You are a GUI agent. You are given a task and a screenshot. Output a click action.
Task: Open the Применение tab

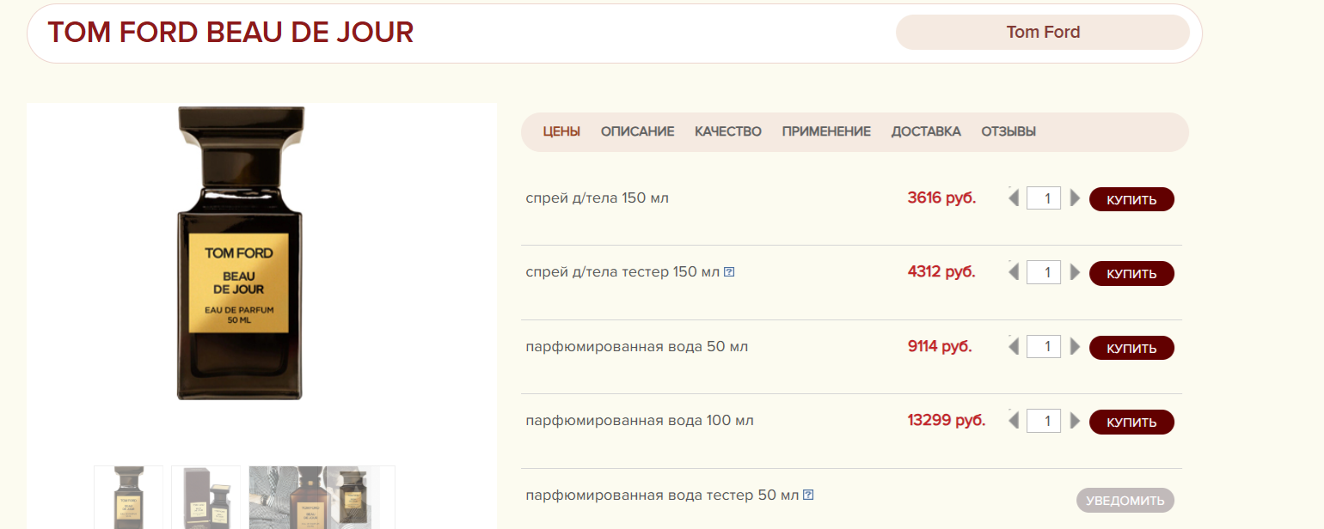point(825,131)
